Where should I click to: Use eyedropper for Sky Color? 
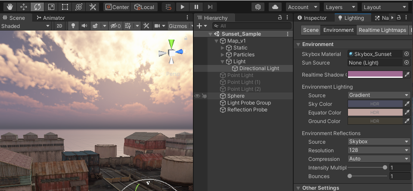407,104
